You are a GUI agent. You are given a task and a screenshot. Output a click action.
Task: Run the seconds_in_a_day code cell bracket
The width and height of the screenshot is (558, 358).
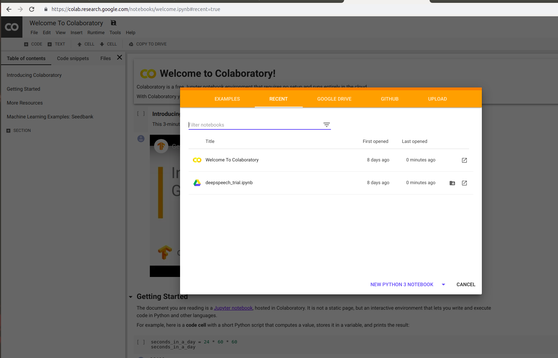point(141,342)
